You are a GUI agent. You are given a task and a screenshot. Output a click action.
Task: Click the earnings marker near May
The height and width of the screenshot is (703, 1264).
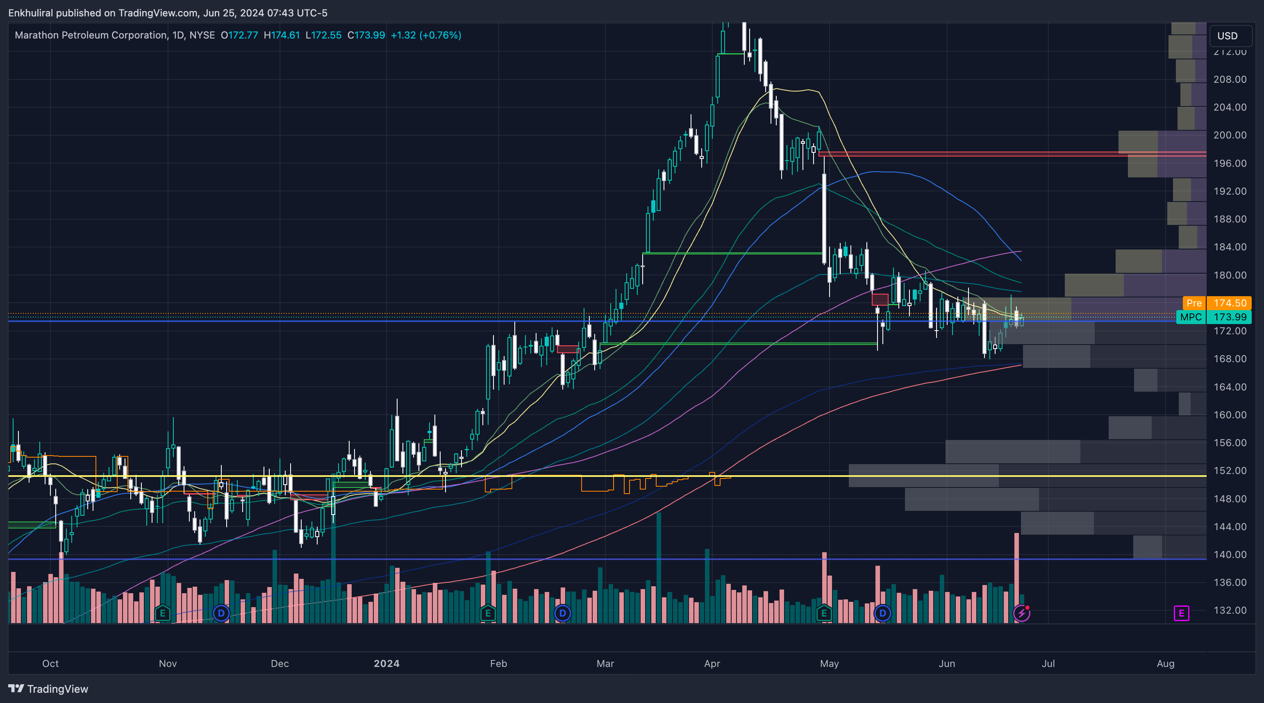tap(824, 613)
